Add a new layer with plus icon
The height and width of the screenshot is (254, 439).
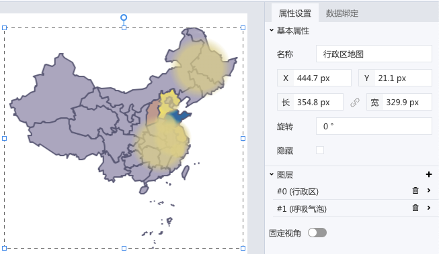(429, 174)
